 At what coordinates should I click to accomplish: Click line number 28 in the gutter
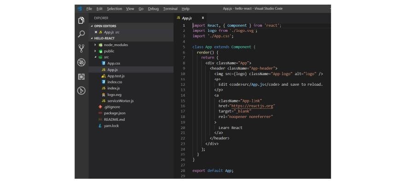(183, 171)
